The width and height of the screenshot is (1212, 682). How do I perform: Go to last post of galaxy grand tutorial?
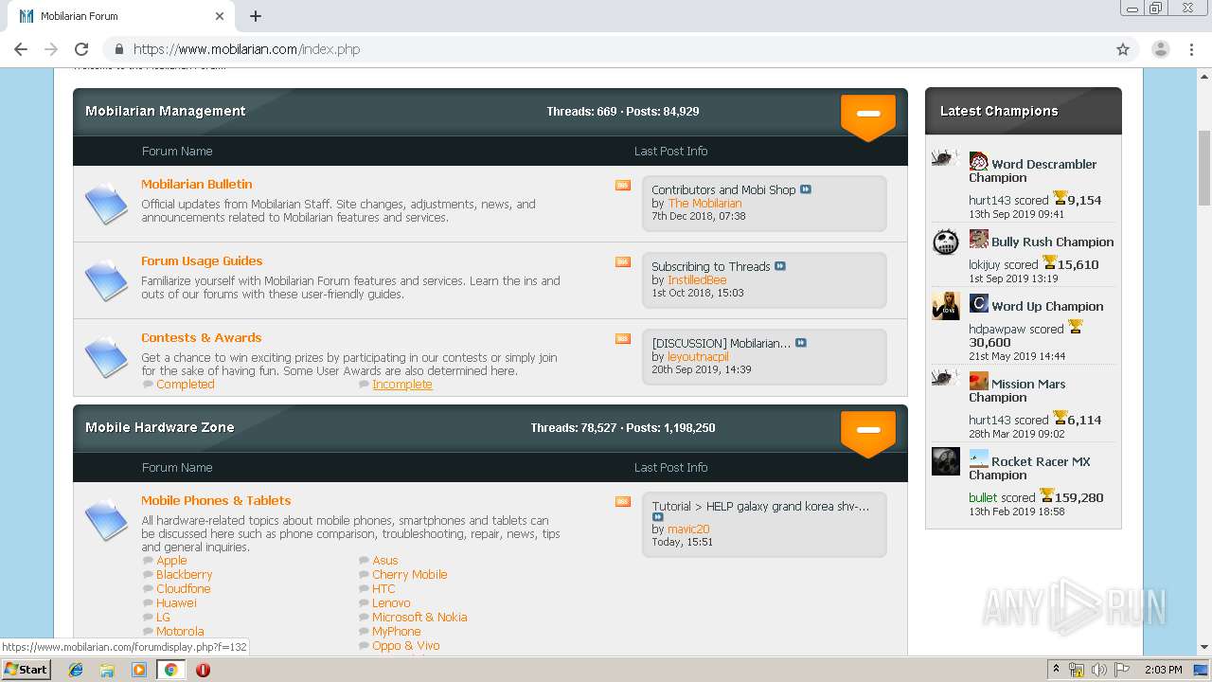click(x=658, y=517)
